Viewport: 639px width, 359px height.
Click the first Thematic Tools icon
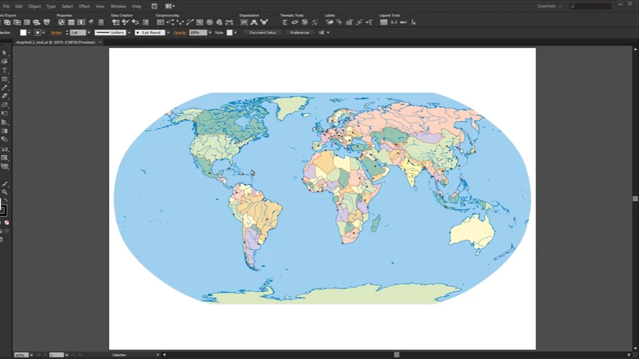285,22
